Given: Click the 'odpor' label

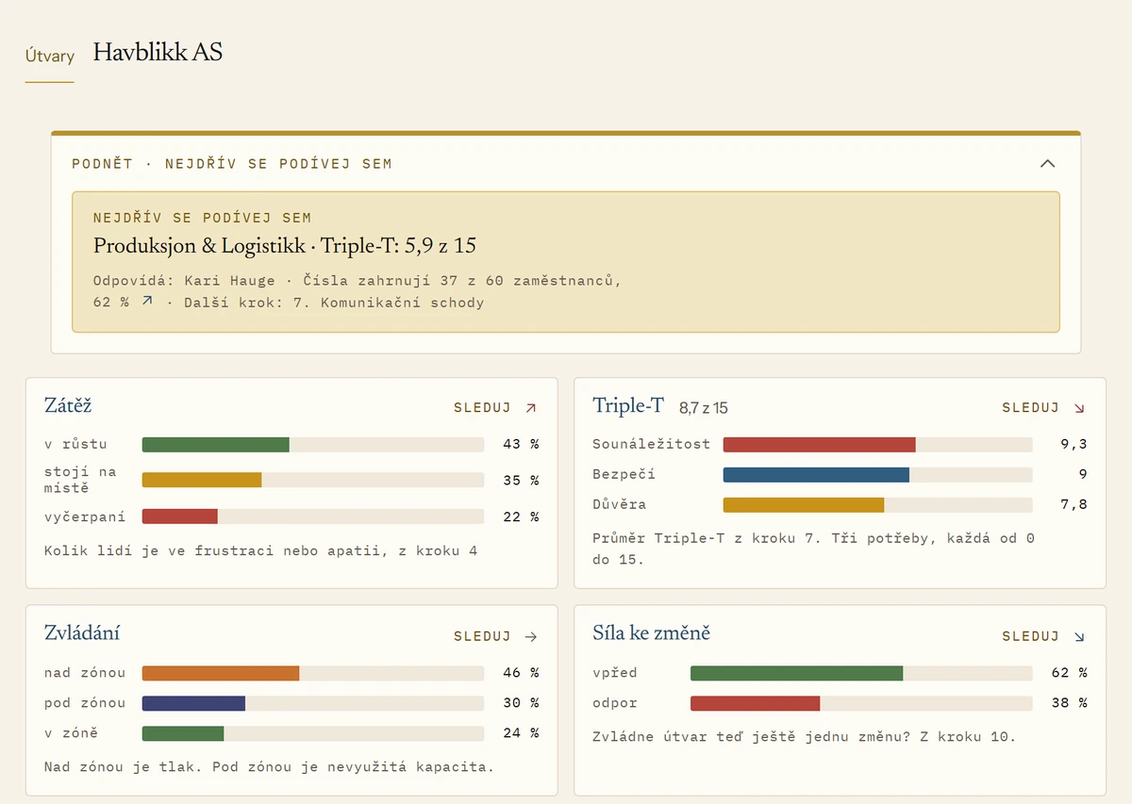Looking at the screenshot, I should point(615,703).
